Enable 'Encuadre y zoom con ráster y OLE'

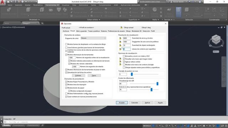coord(124,56)
